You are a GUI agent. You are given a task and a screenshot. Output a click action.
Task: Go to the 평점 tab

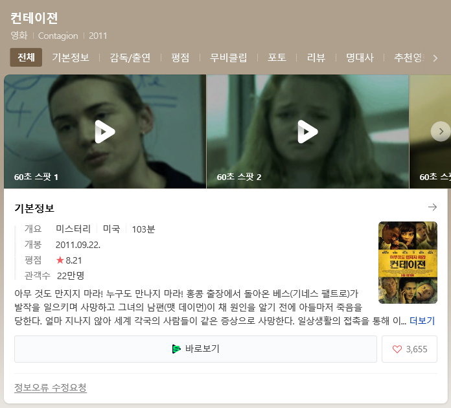click(x=180, y=58)
